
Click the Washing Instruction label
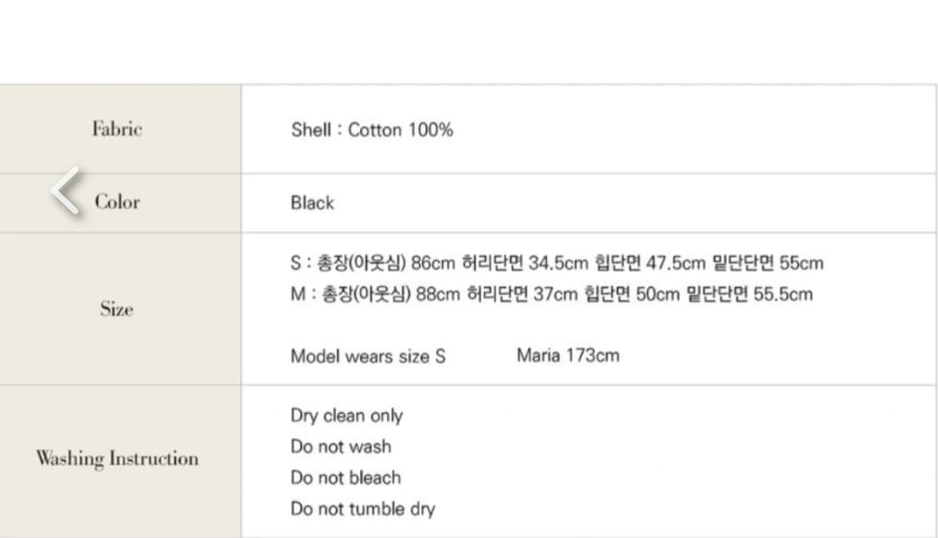(117, 458)
